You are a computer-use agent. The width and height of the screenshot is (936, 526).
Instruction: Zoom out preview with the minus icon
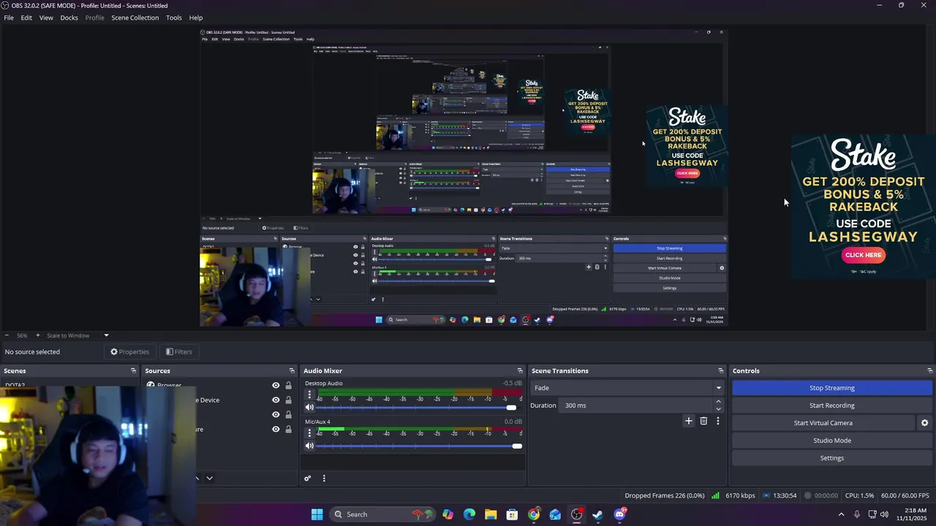pos(7,335)
